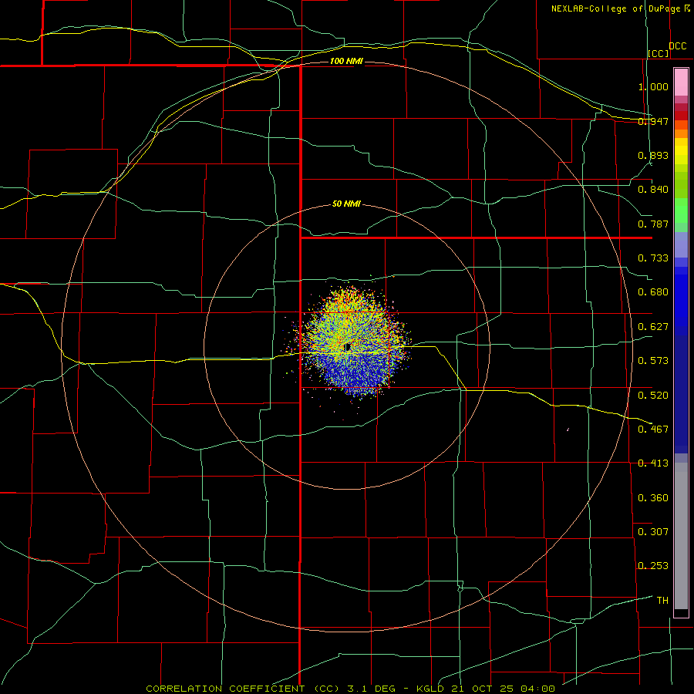
Task: Click the 0.627 scale value
Action: pos(653,327)
